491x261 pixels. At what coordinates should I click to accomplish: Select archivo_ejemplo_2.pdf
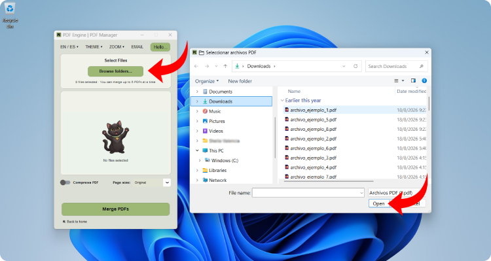click(x=313, y=139)
